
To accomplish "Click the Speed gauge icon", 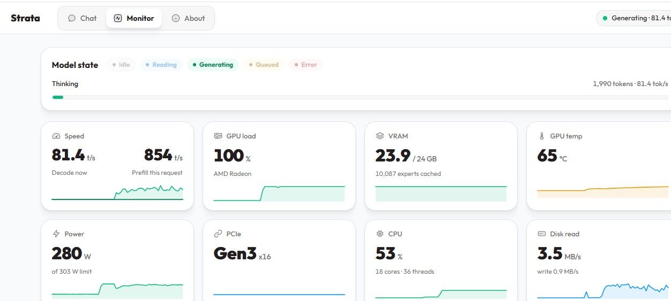I will (x=56, y=136).
